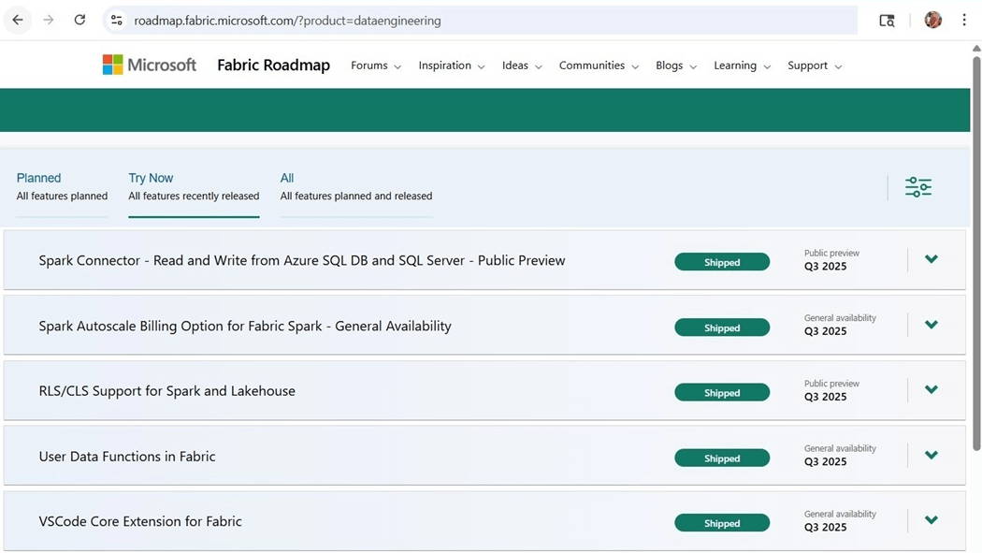Expand the RLS/CLS Support row

click(x=931, y=390)
